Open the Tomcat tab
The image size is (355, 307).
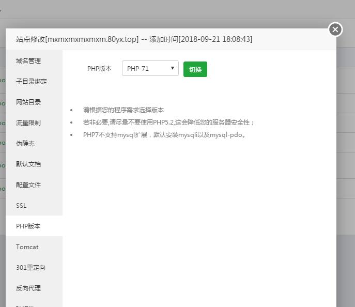[x=27, y=247]
